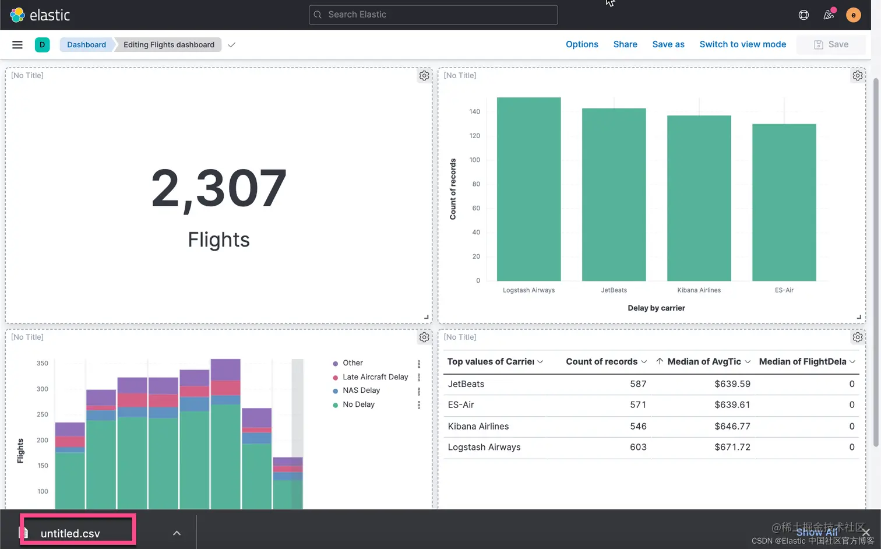Image resolution: width=881 pixels, height=549 pixels.
Task: Click the dashboard vertical scrollbar
Action: pos(875,262)
